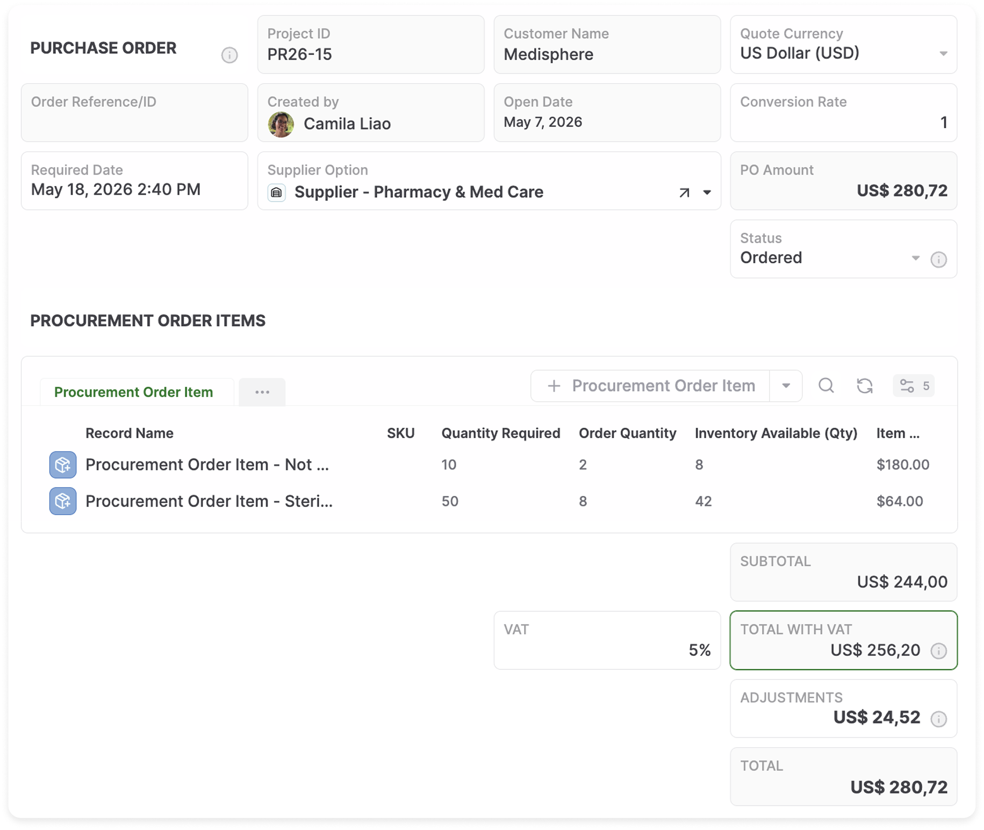Click the PO Amount value US$ 280,72

902,191
